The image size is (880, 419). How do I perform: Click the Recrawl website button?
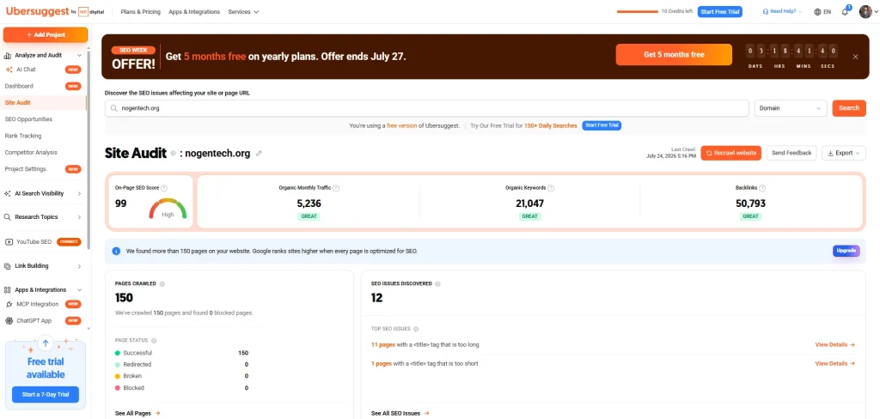coord(731,153)
